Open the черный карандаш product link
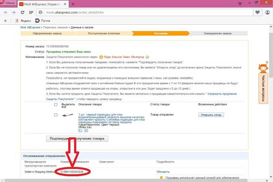 pyautogui.click(x=111, y=118)
